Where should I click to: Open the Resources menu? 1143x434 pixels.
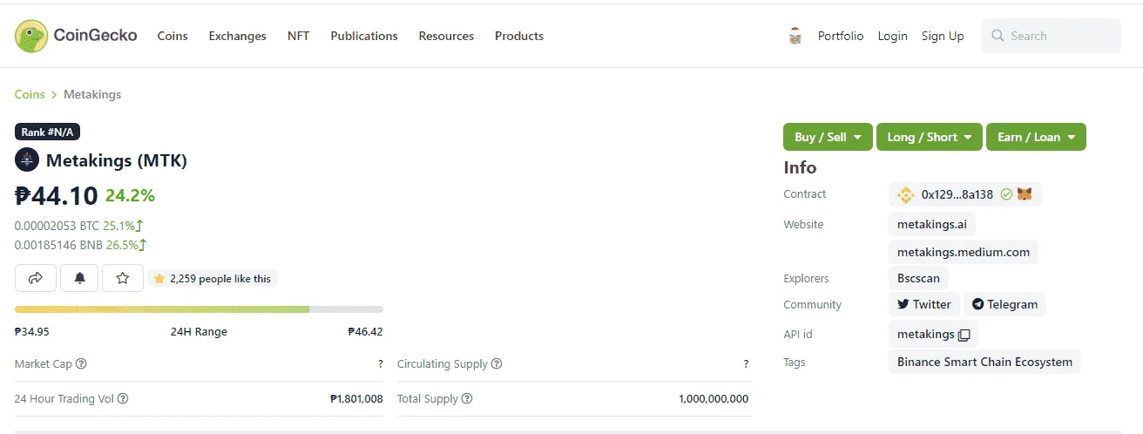(x=446, y=36)
